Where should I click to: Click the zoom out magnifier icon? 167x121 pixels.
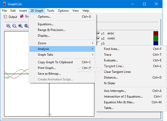pos(15,26)
